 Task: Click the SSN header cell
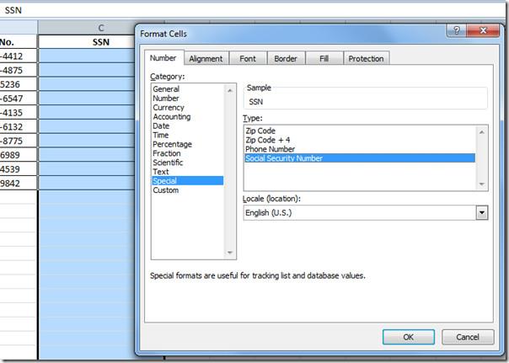click(101, 41)
